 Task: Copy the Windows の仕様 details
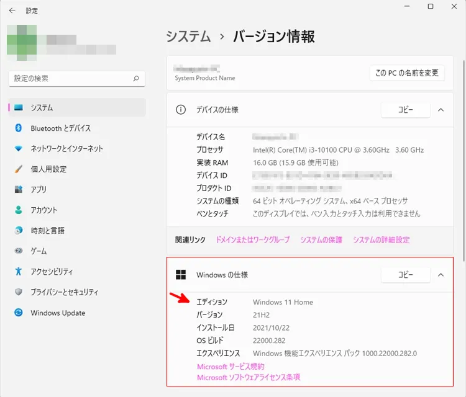click(406, 275)
